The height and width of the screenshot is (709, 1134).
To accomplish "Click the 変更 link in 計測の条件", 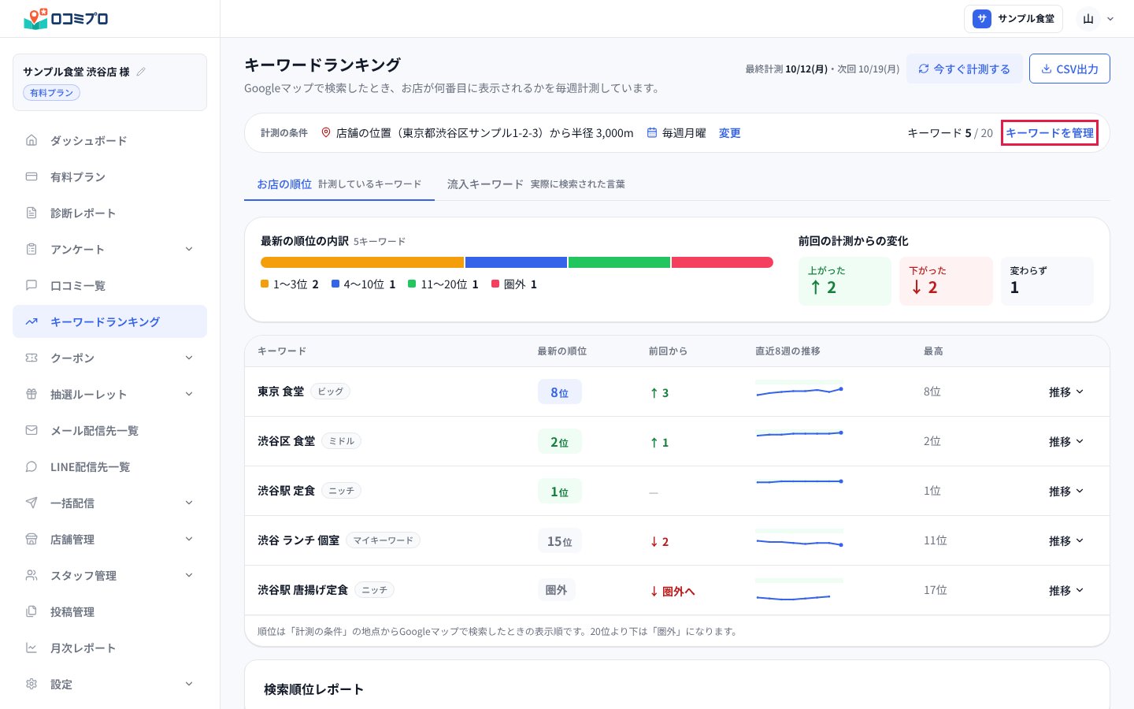I will pyautogui.click(x=729, y=133).
